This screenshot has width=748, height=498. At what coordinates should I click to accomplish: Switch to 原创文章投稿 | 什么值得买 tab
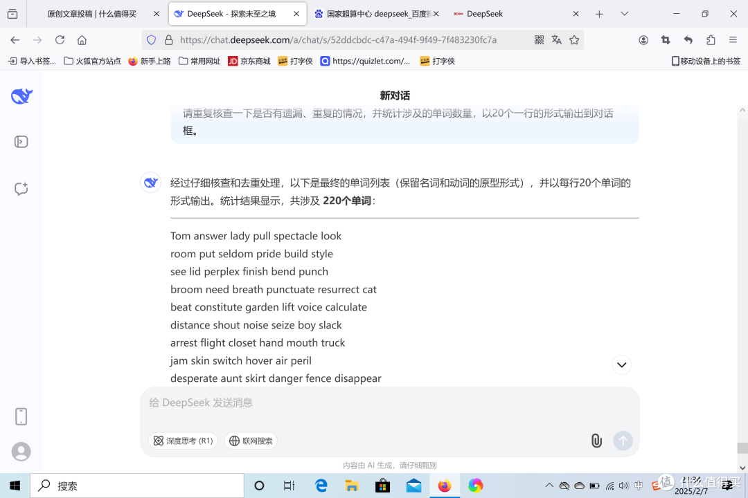[91, 14]
